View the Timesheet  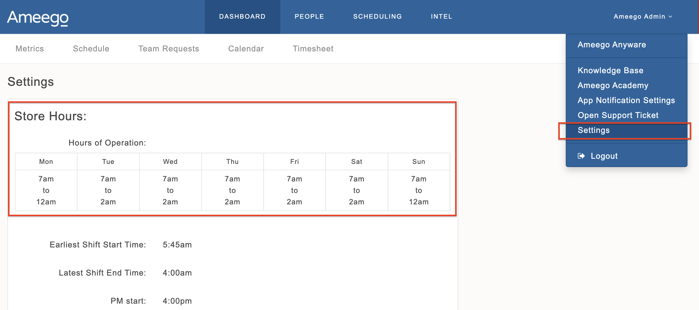(x=313, y=49)
